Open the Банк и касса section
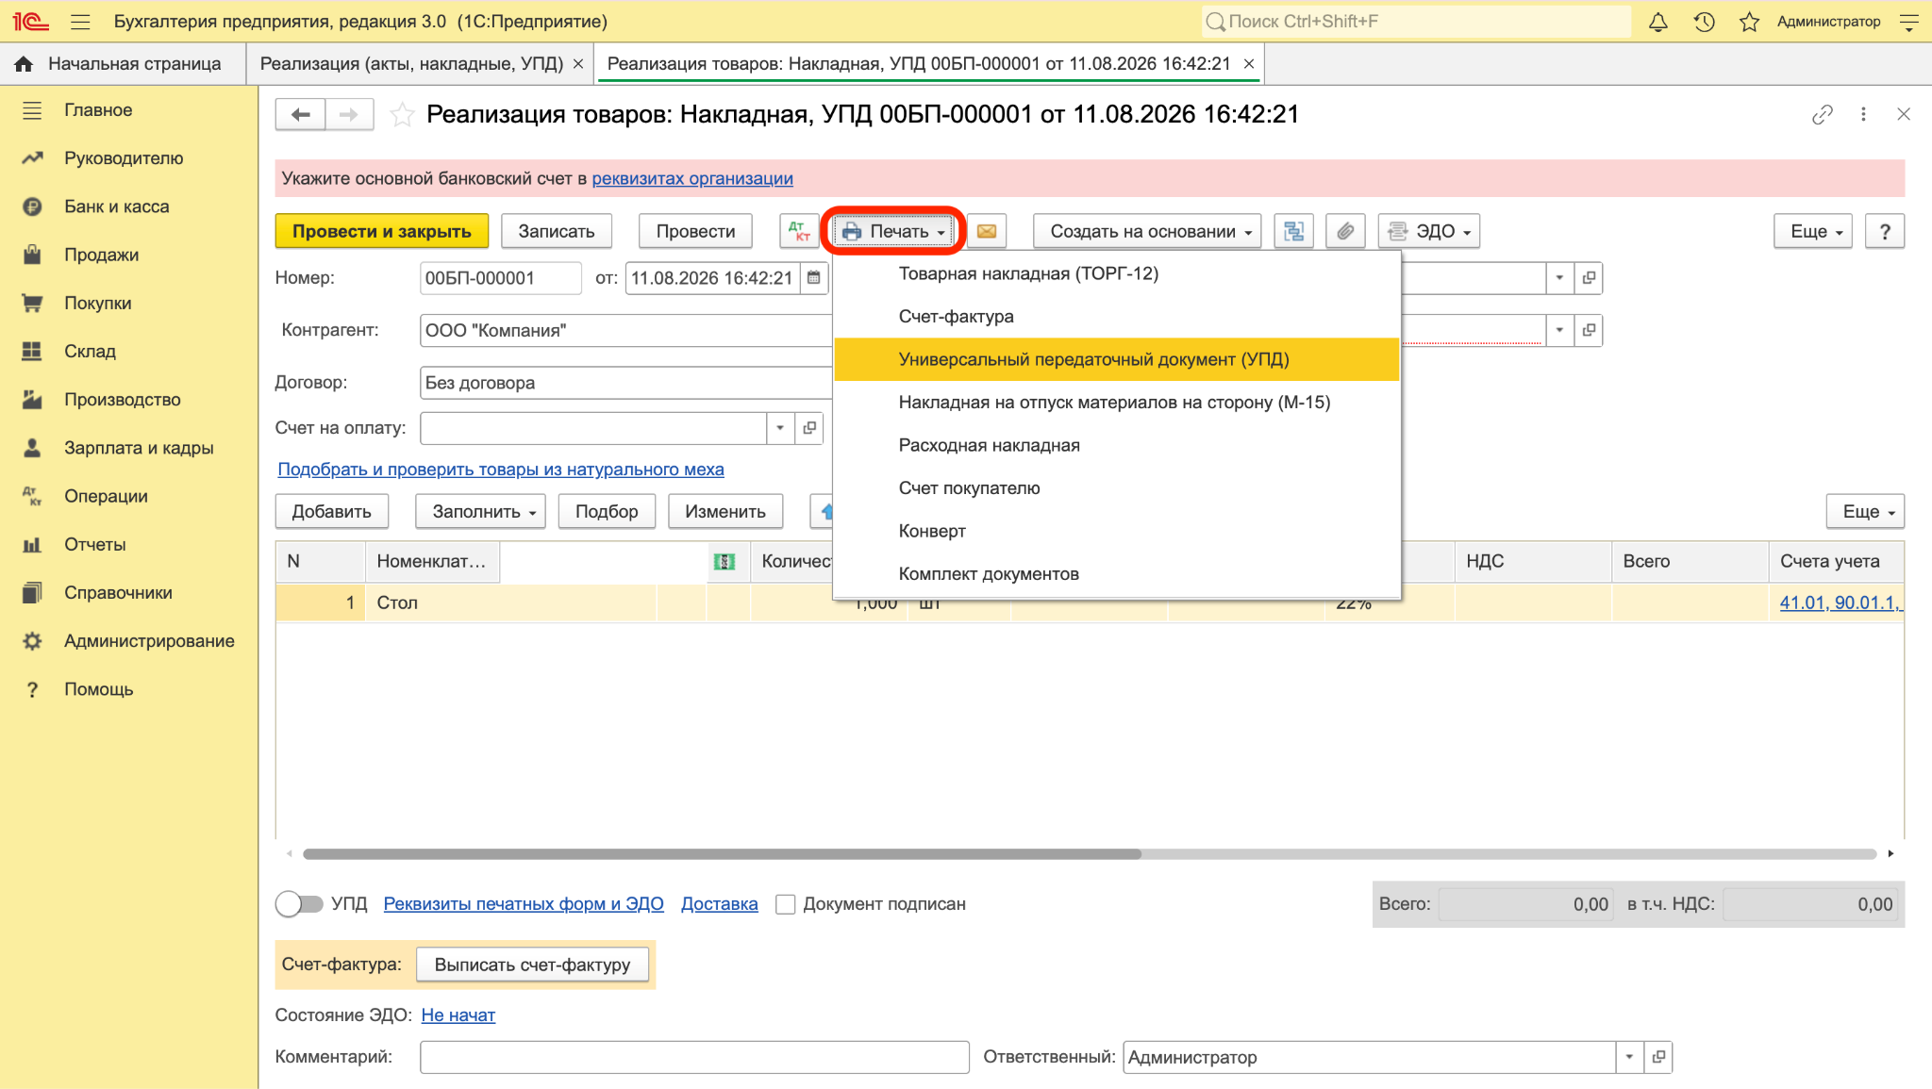The width and height of the screenshot is (1932, 1089). pos(117,206)
